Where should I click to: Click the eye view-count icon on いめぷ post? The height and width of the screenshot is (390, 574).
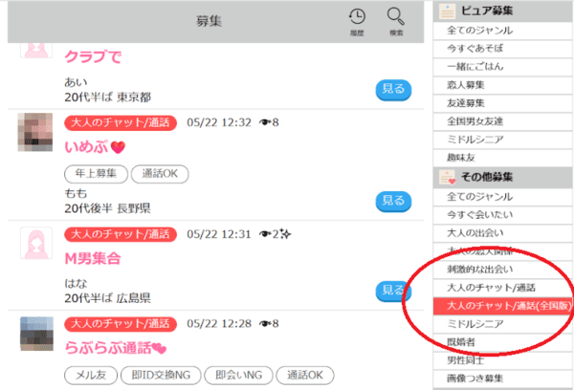tap(265, 122)
